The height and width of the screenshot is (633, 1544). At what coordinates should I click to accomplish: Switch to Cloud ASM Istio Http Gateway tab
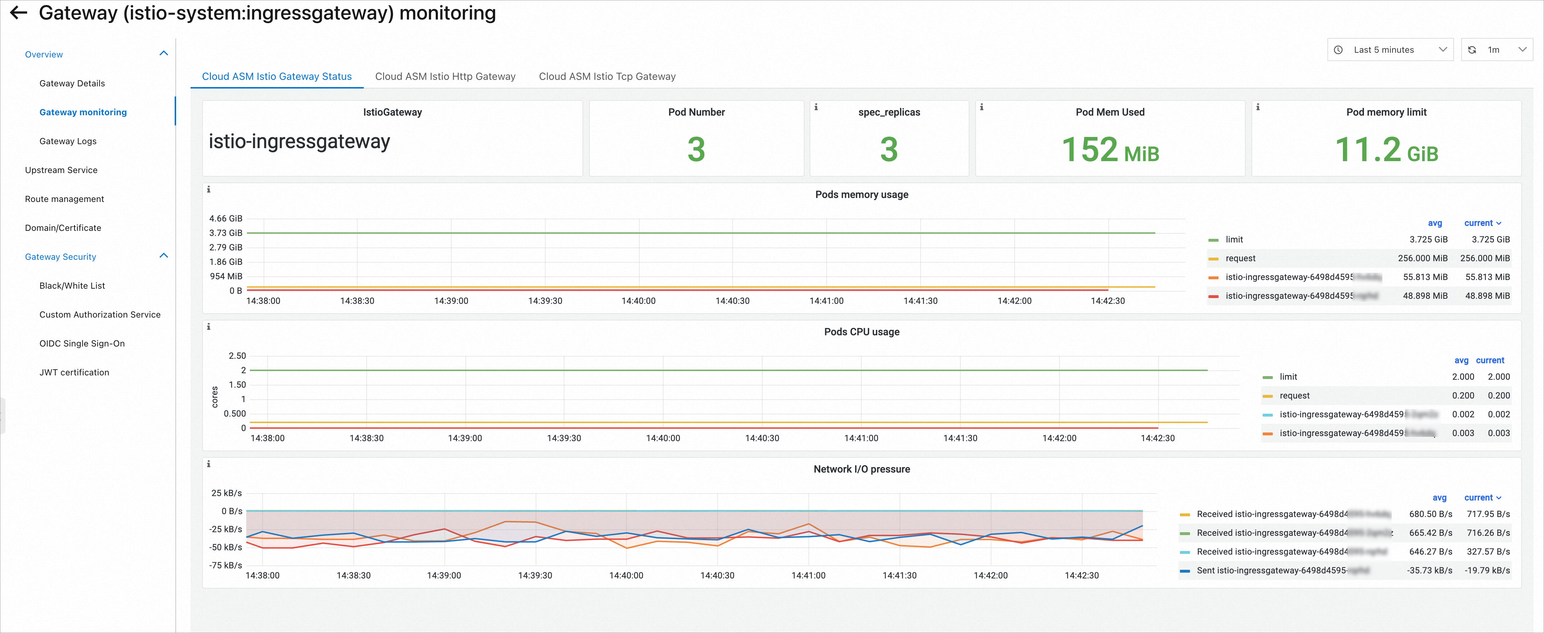pos(445,76)
